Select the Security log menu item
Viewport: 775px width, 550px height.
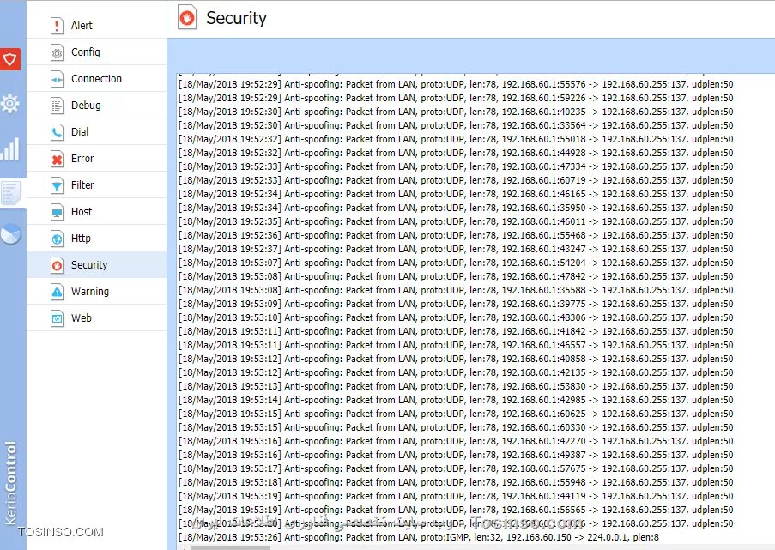96,264
